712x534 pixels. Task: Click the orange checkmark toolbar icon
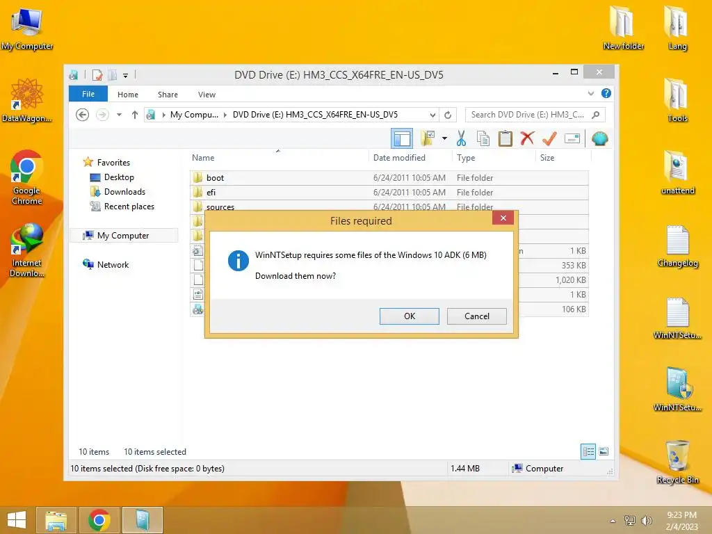tap(549, 138)
